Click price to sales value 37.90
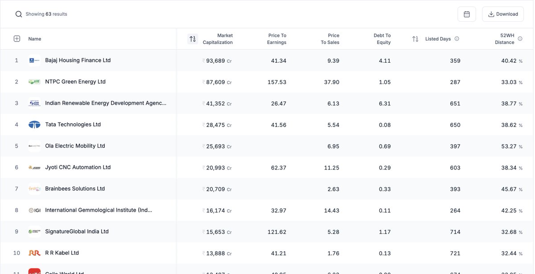This screenshot has width=535, height=274. tap(332, 82)
